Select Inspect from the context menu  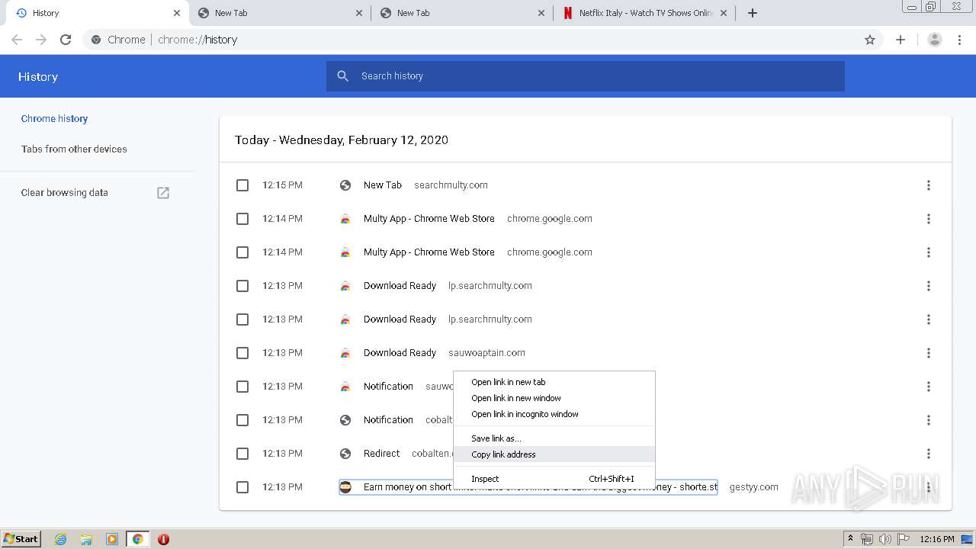tap(554, 479)
